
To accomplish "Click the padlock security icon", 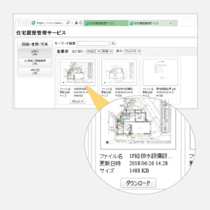I will click(76, 23).
